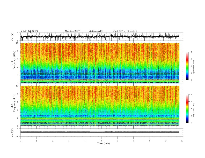Click the '-5' tick on the ch.3(V) axis
Image resolution: width=205 pixels, height=158 pixels.
tap(18, 137)
